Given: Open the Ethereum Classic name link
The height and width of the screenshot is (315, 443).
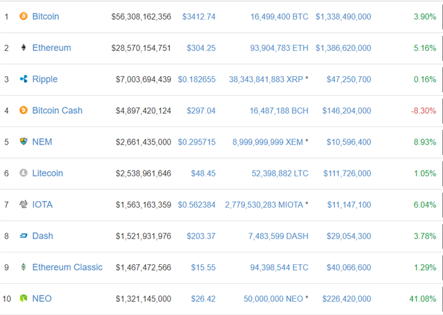Looking at the screenshot, I should pos(67,267).
